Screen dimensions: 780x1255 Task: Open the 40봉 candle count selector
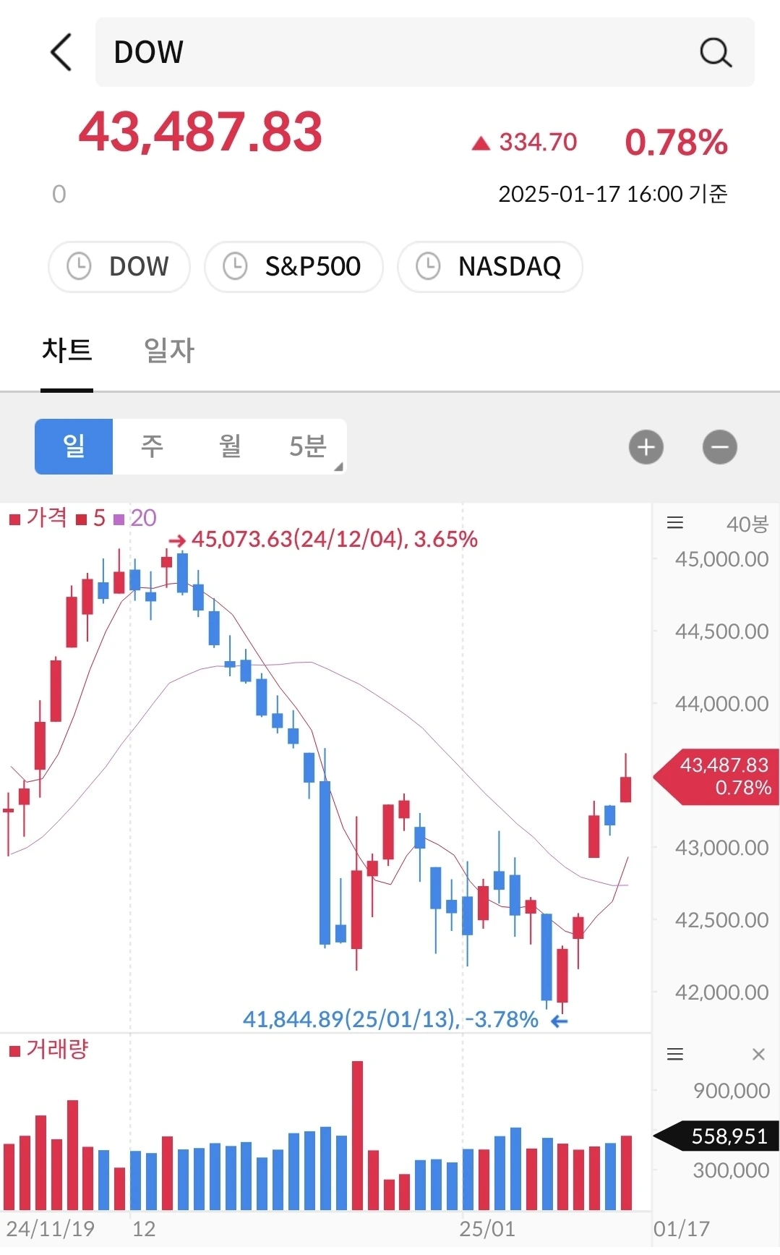[747, 524]
